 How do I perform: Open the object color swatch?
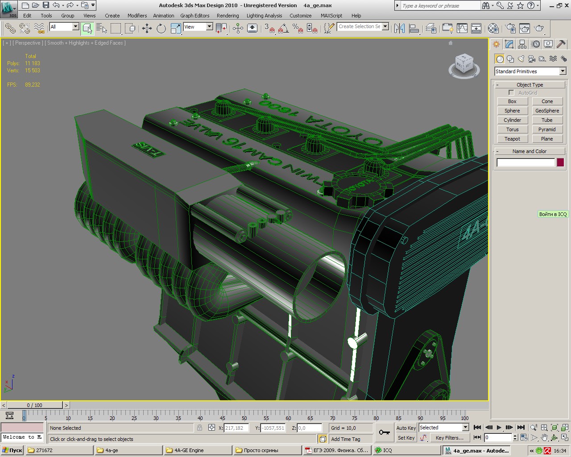point(560,162)
